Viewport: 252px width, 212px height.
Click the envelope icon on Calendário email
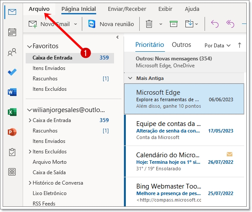point(229,154)
